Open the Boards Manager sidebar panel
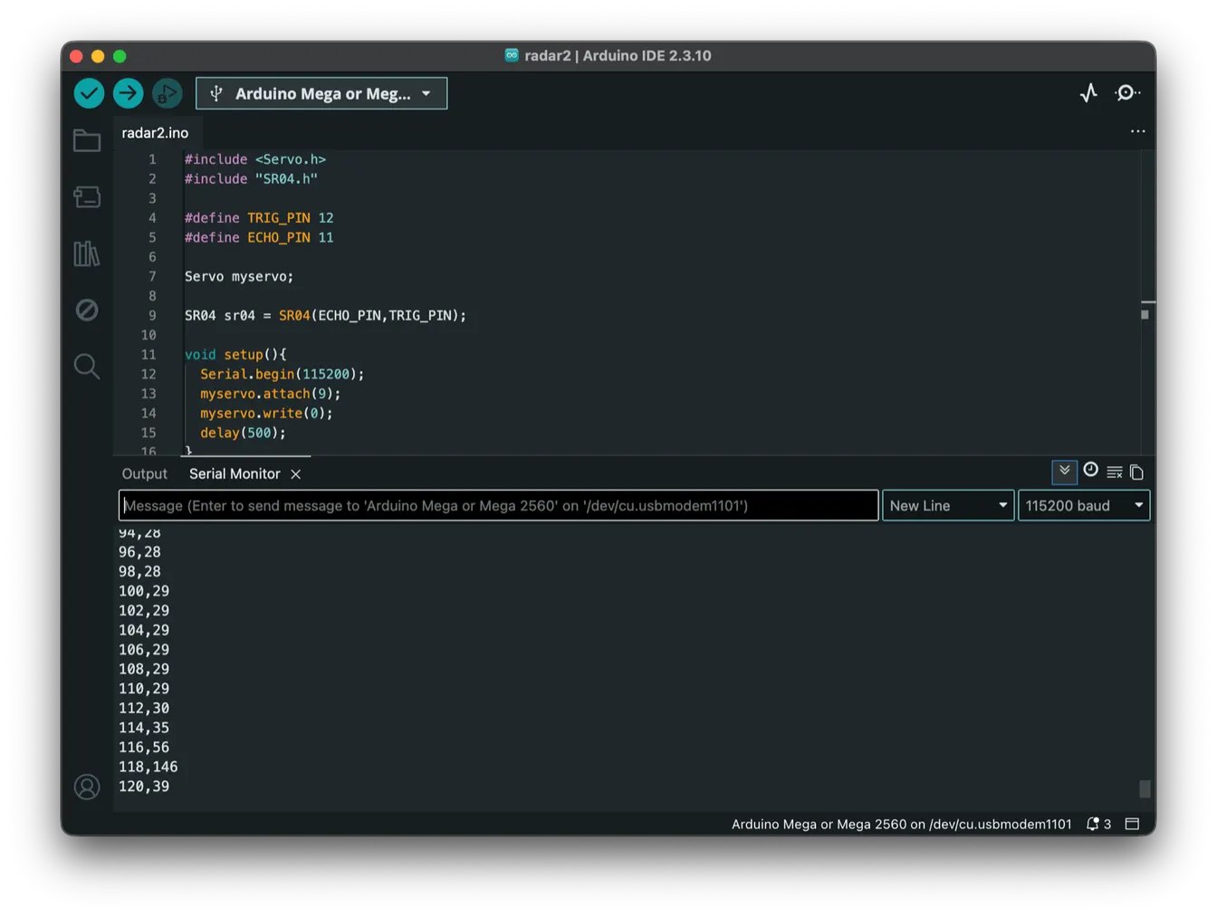 [x=87, y=196]
